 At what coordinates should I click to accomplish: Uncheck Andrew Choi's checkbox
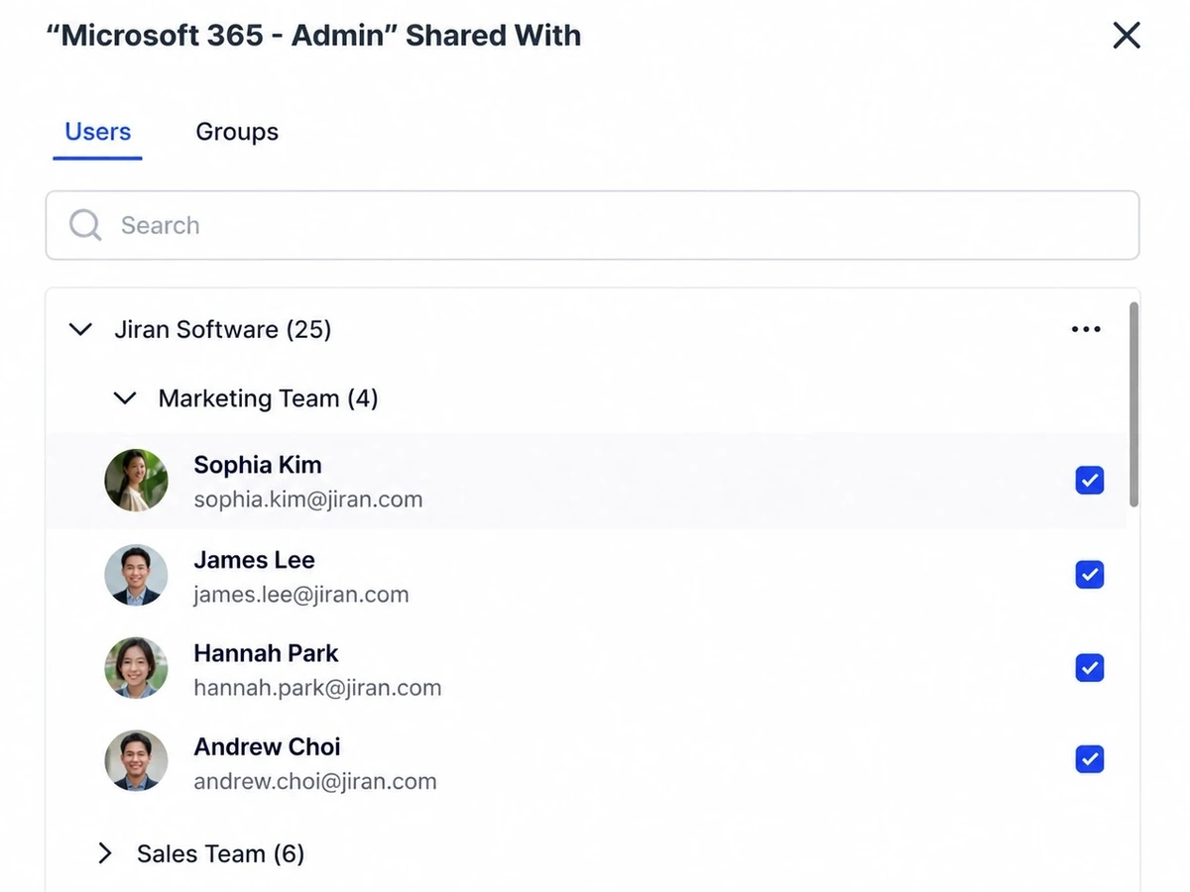(1090, 760)
